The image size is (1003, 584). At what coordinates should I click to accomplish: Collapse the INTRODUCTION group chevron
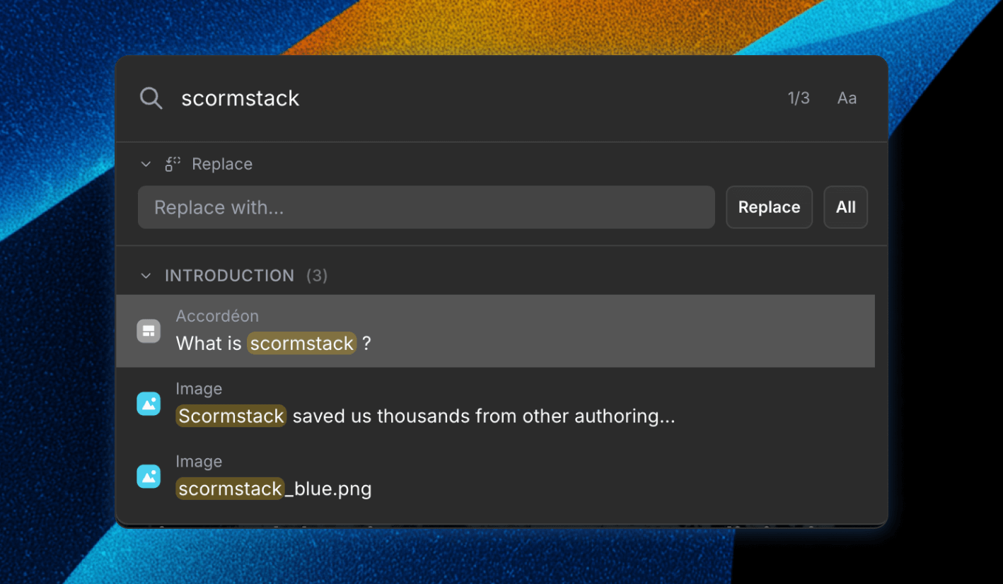(146, 276)
